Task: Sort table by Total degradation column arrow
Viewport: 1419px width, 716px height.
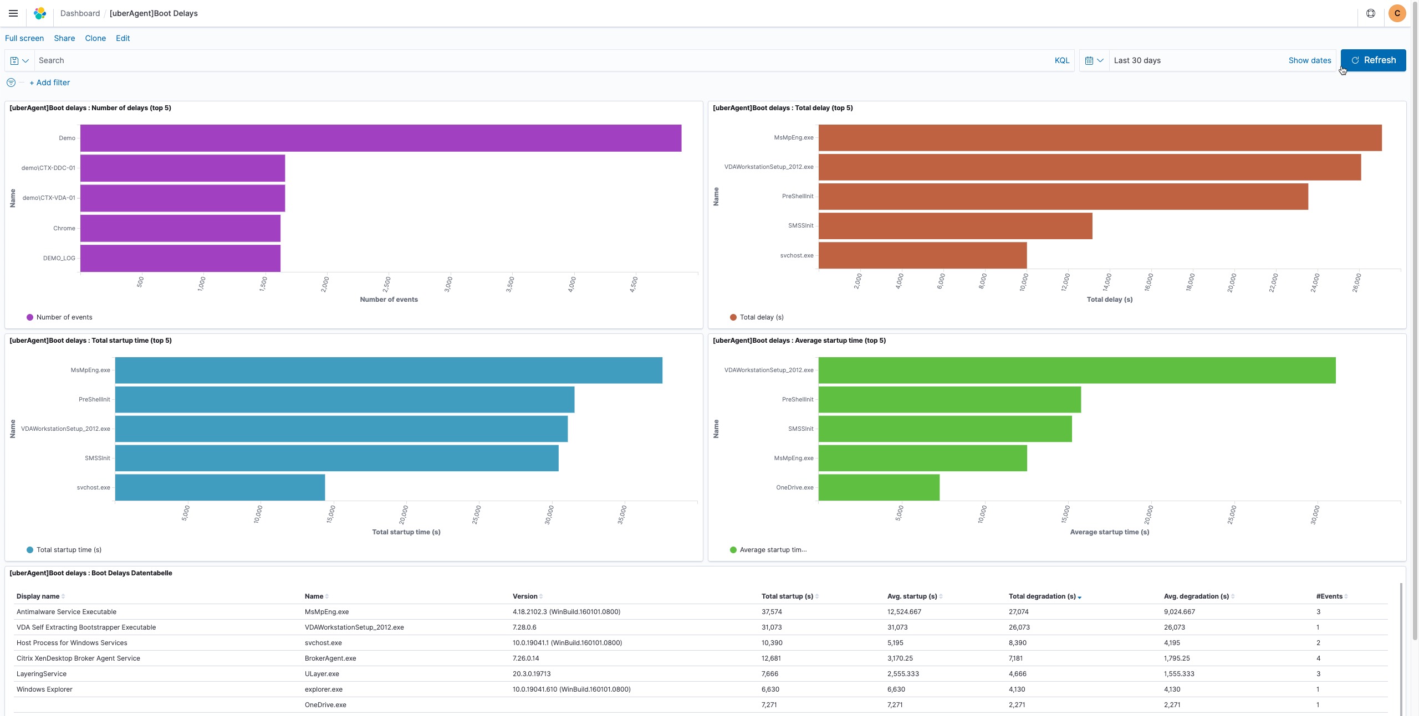Action: 1080,597
